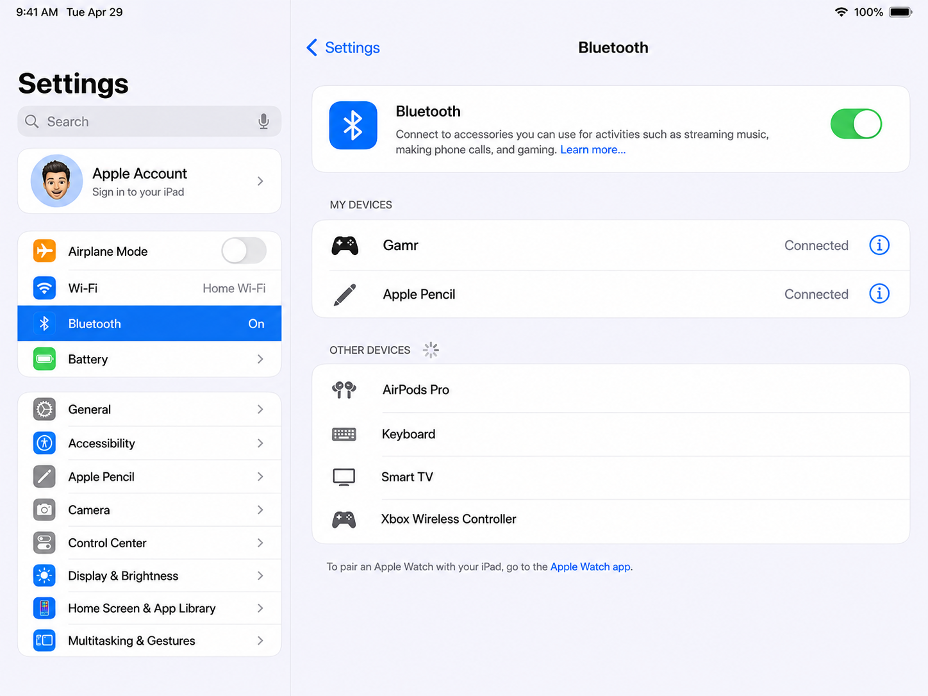Open General settings via its chevron

[x=260, y=409]
